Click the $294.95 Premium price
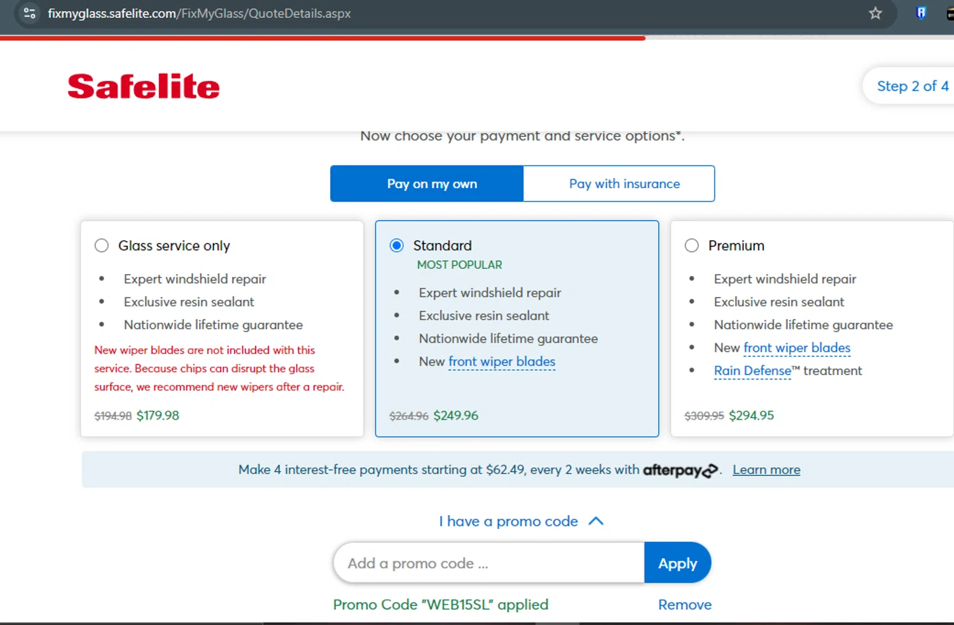Viewport: 954px width, 625px height. [x=751, y=416]
